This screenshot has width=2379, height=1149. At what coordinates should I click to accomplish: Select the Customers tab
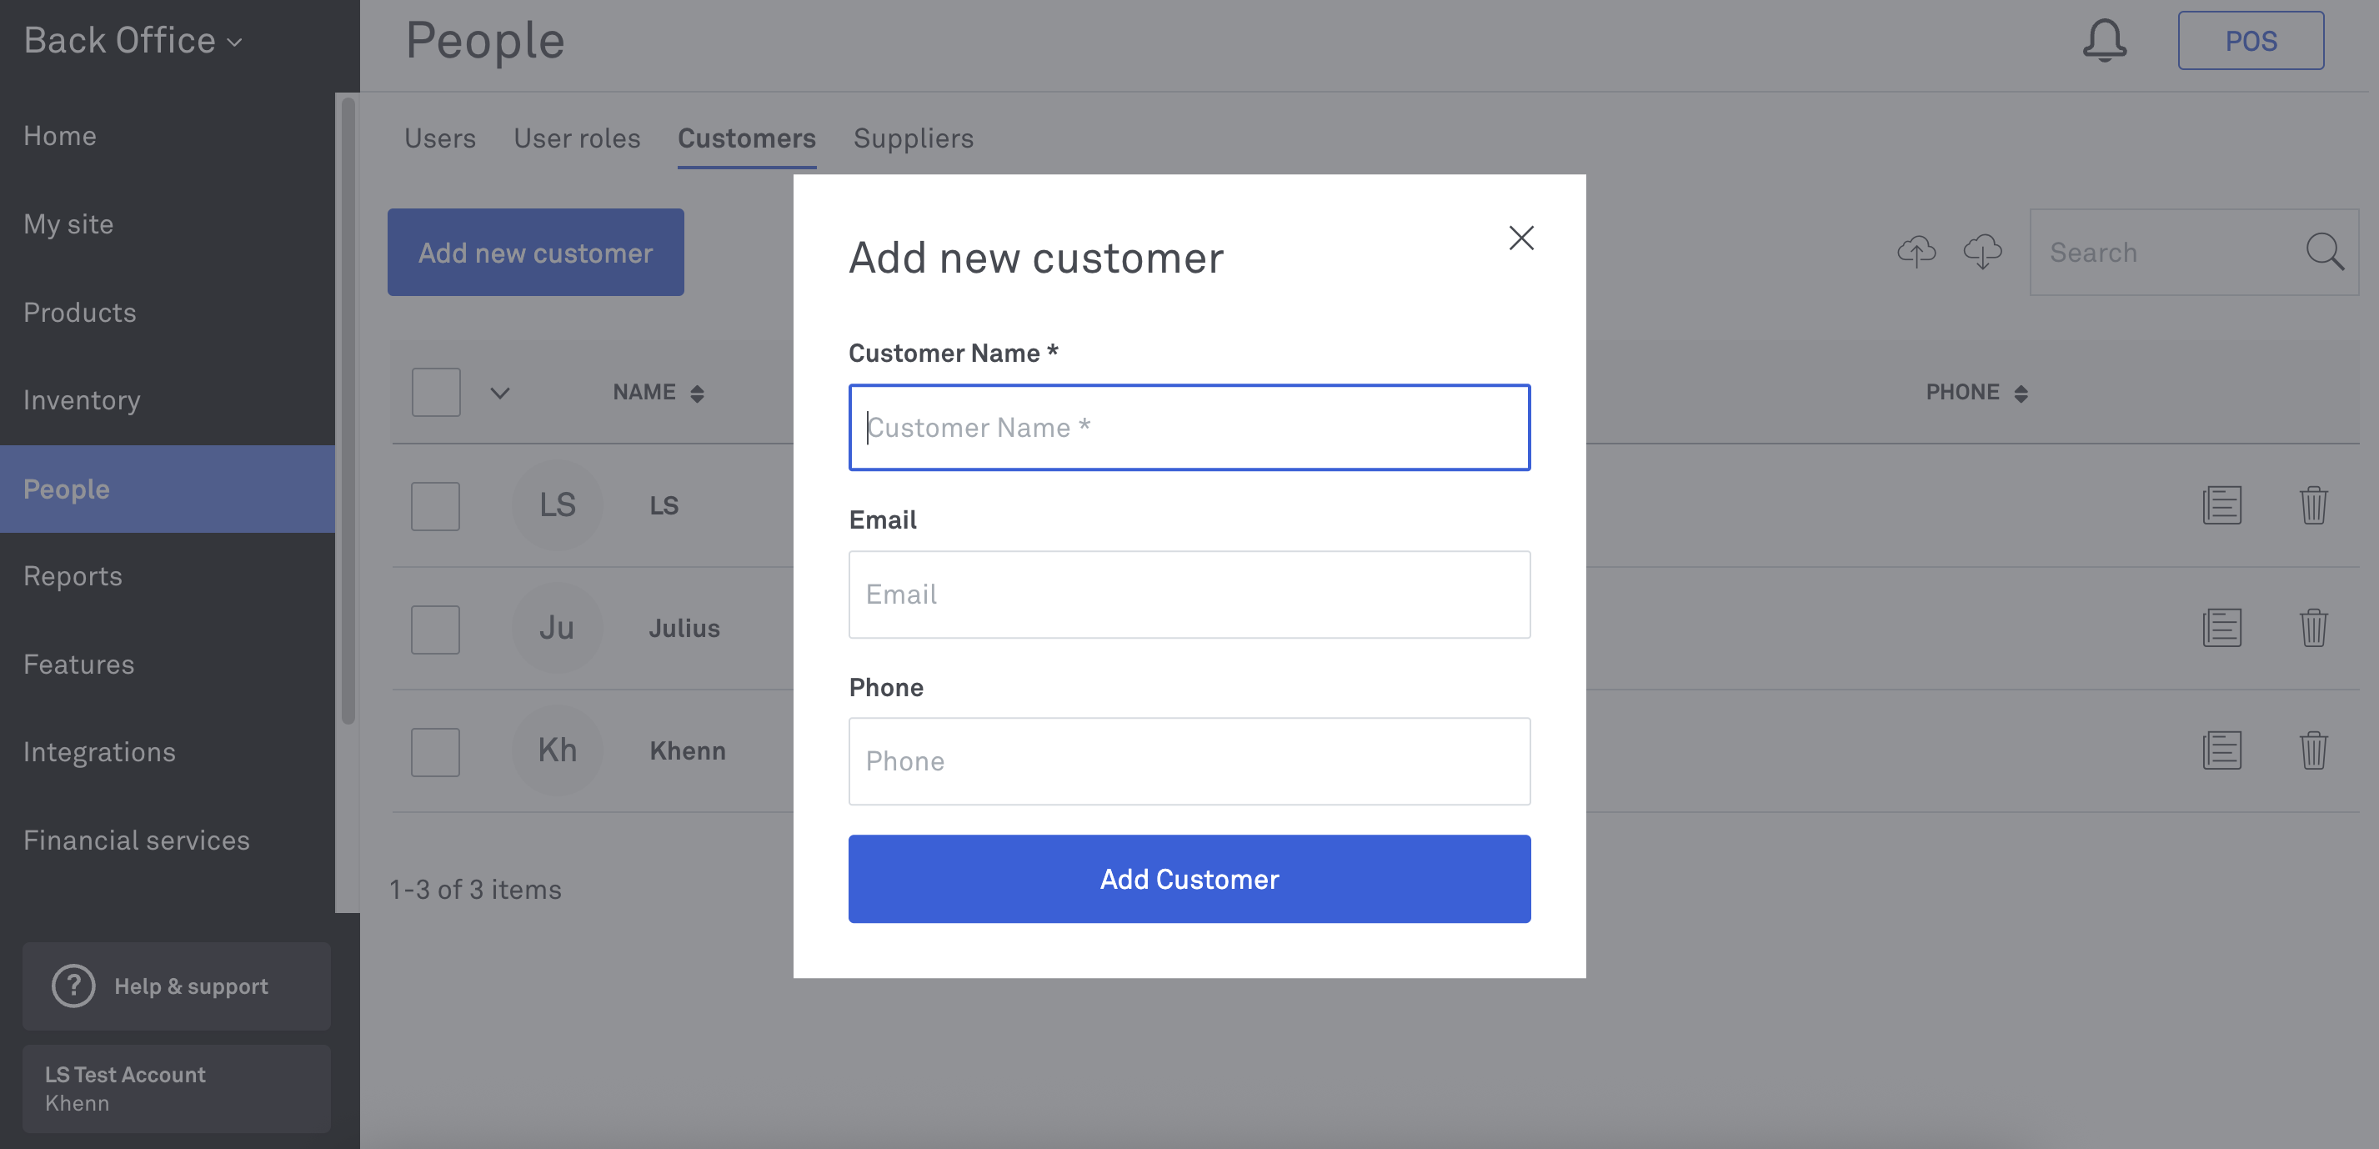click(x=747, y=138)
